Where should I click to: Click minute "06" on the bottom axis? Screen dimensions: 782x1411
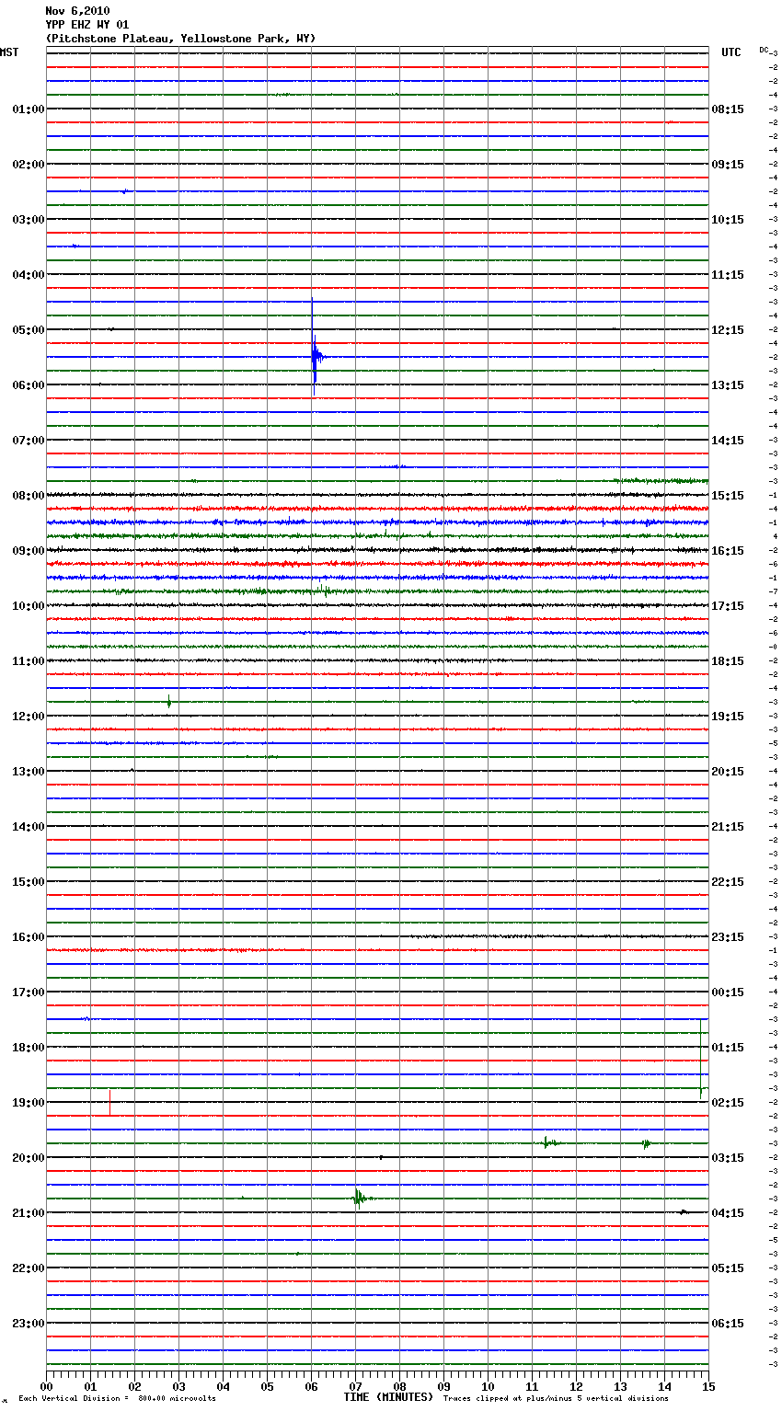pyautogui.click(x=311, y=1386)
